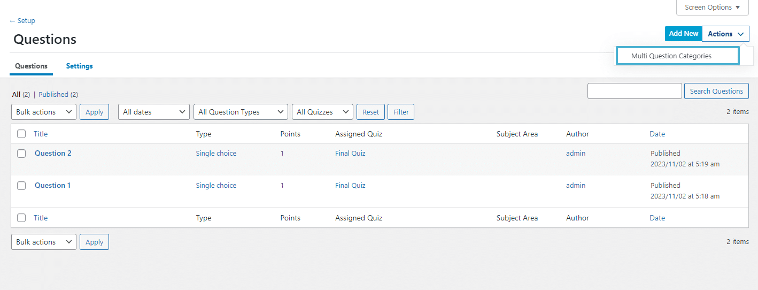Click the Reset filter button

click(370, 112)
